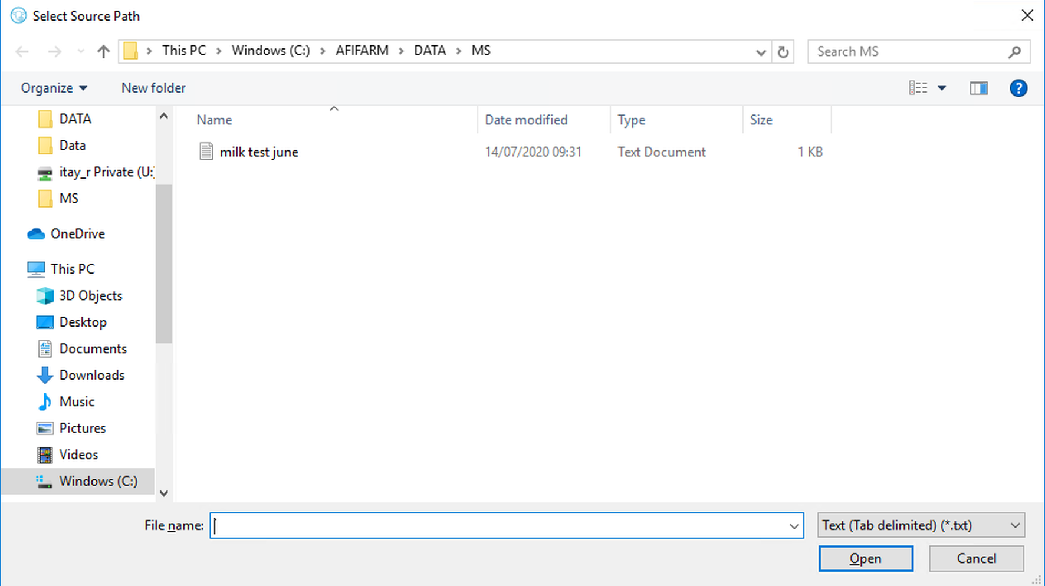
Task: Open the OneDrive location
Action: coord(77,234)
